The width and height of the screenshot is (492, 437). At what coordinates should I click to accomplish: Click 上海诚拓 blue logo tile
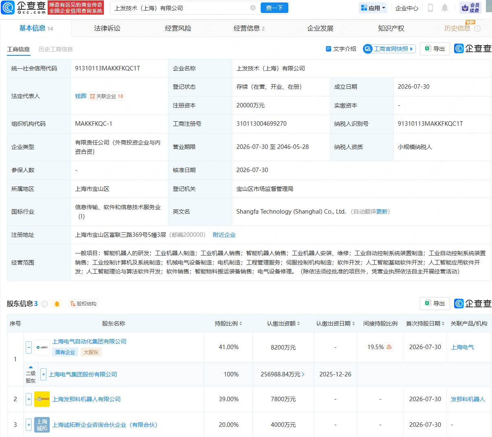click(42, 425)
